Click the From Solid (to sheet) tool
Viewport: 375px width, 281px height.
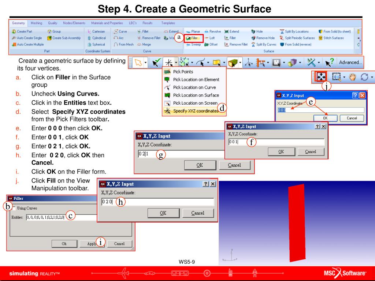click(x=335, y=31)
